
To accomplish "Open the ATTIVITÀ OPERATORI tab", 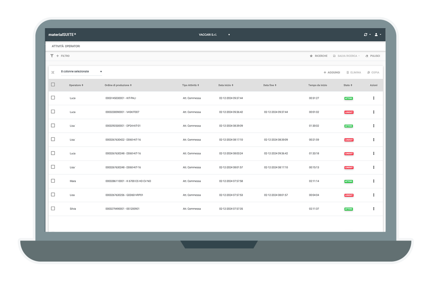I will [x=66, y=47].
